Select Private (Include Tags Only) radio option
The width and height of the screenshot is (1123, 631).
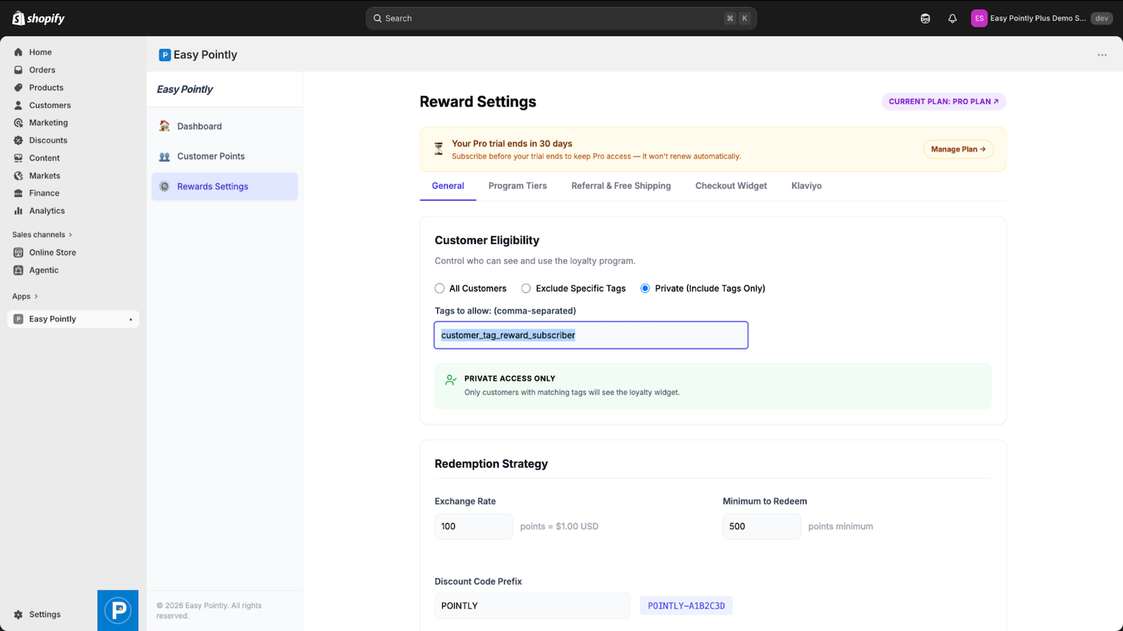click(645, 288)
